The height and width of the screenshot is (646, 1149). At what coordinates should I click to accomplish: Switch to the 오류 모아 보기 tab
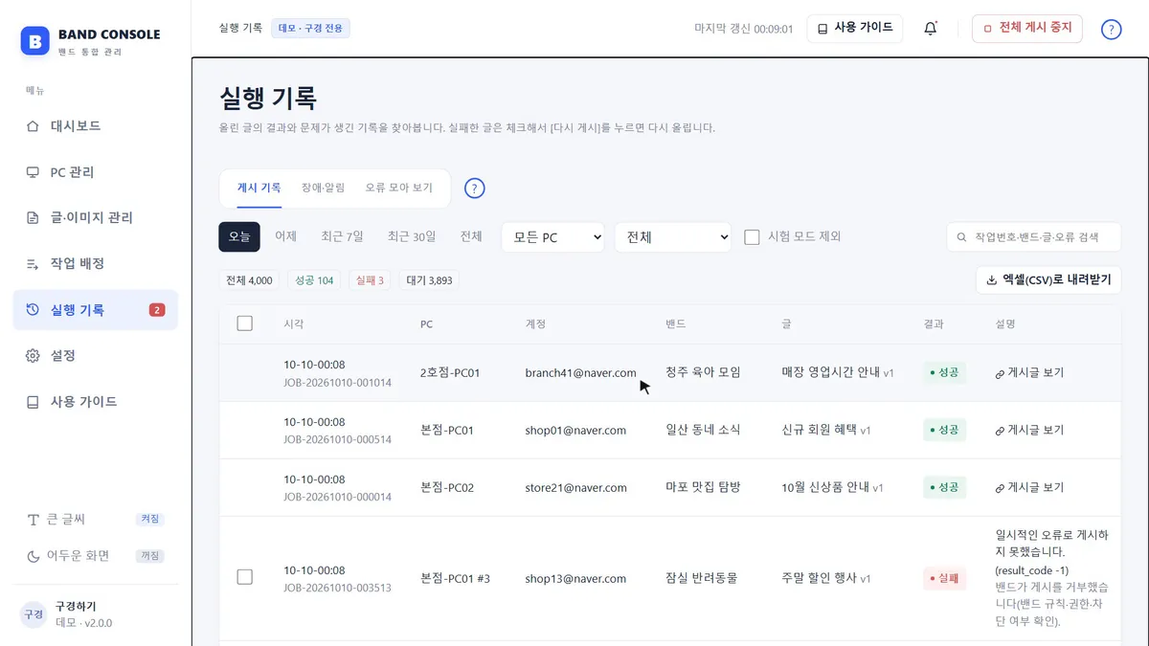click(x=398, y=188)
